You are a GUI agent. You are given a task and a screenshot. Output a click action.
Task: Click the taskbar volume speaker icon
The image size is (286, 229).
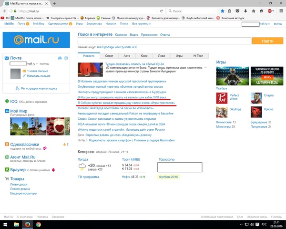(x=252, y=224)
